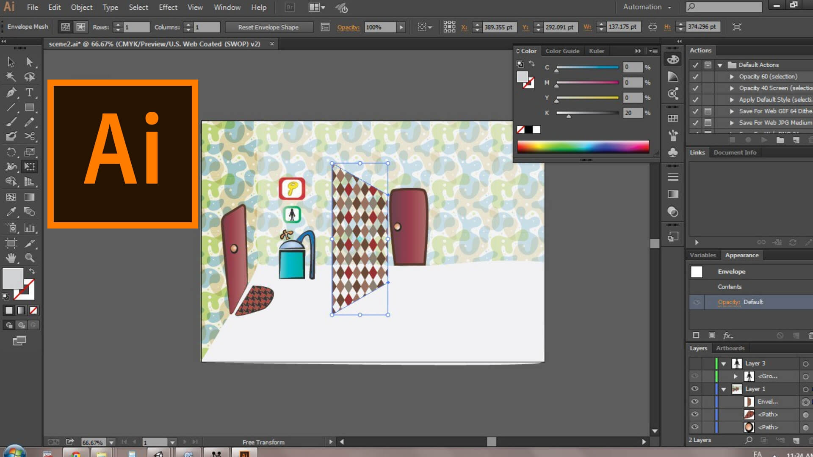Toggle visibility of Envel... layer

[694, 401]
